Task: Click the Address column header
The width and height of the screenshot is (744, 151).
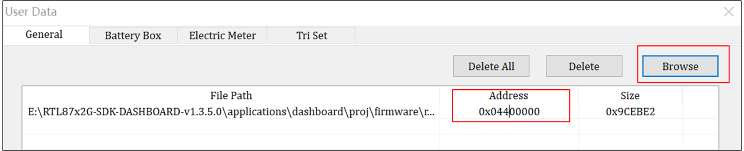Action: tap(509, 95)
